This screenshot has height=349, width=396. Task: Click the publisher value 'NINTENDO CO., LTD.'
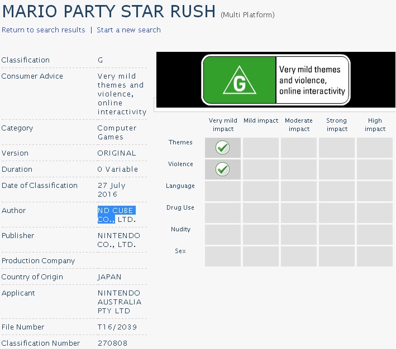click(119, 240)
